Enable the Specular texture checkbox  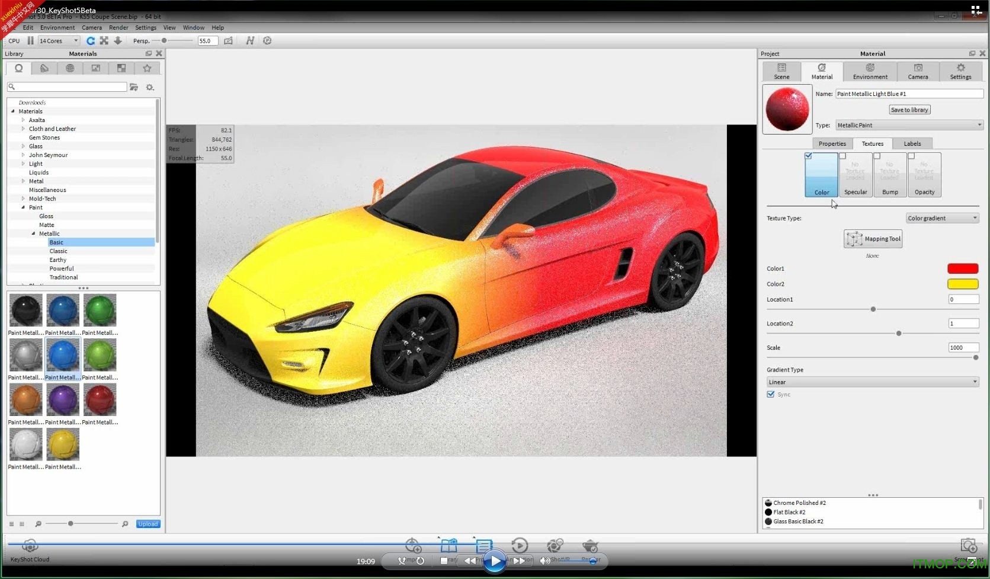pos(842,156)
